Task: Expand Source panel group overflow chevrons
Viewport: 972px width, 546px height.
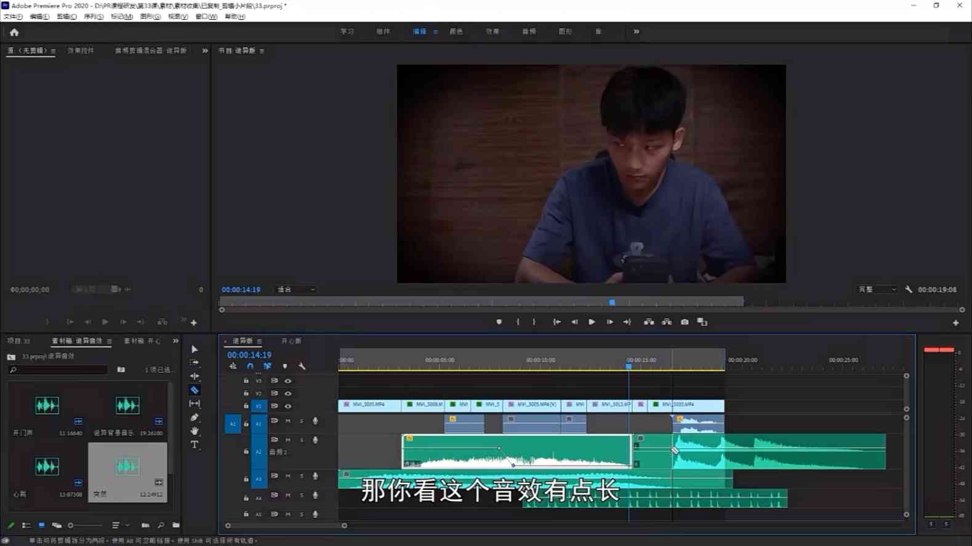Action: coord(205,51)
